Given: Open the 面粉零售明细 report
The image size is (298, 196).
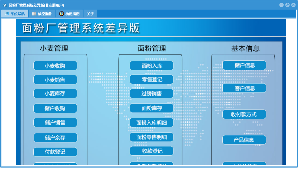Looking at the screenshot, I should point(152,137).
